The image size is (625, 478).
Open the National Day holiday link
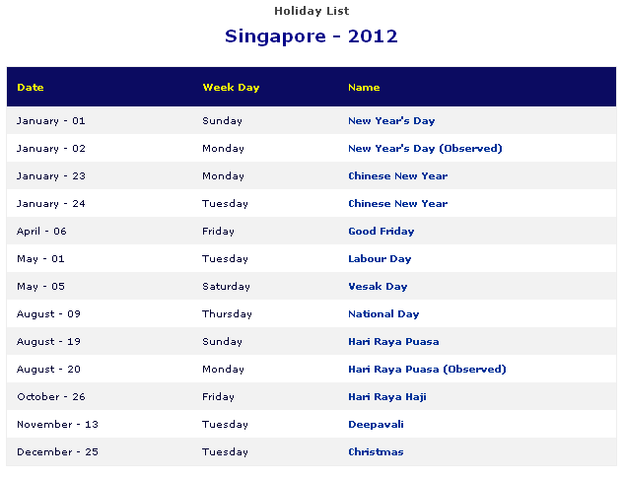point(383,313)
